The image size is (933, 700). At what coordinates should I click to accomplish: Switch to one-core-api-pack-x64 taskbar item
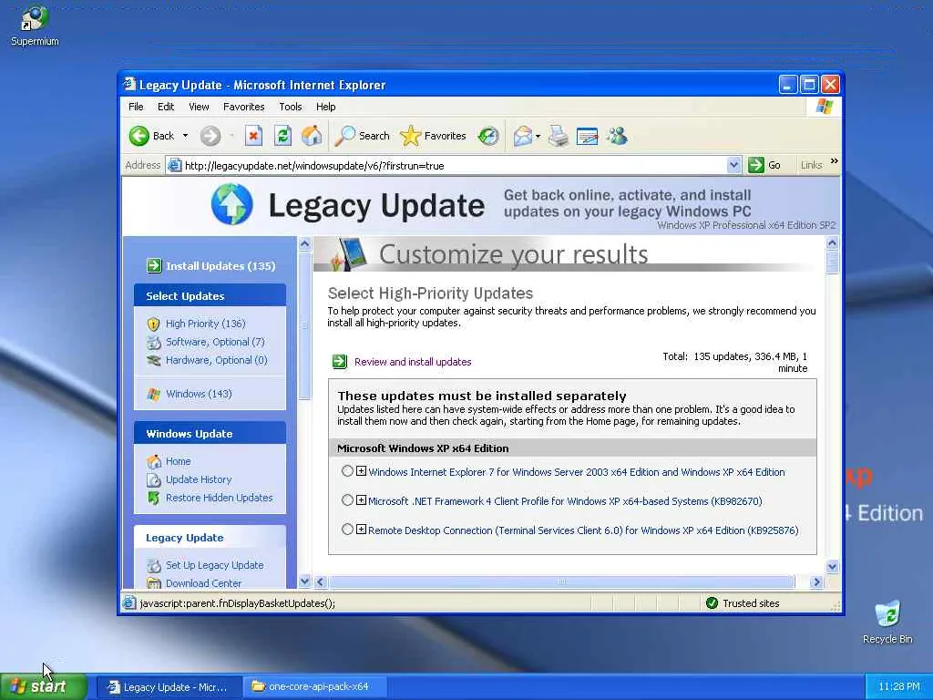tap(315, 687)
